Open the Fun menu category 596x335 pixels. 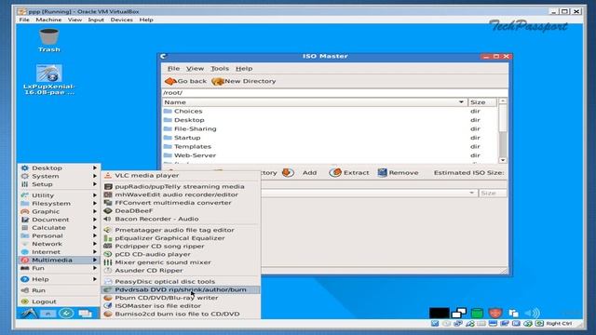pos(59,268)
